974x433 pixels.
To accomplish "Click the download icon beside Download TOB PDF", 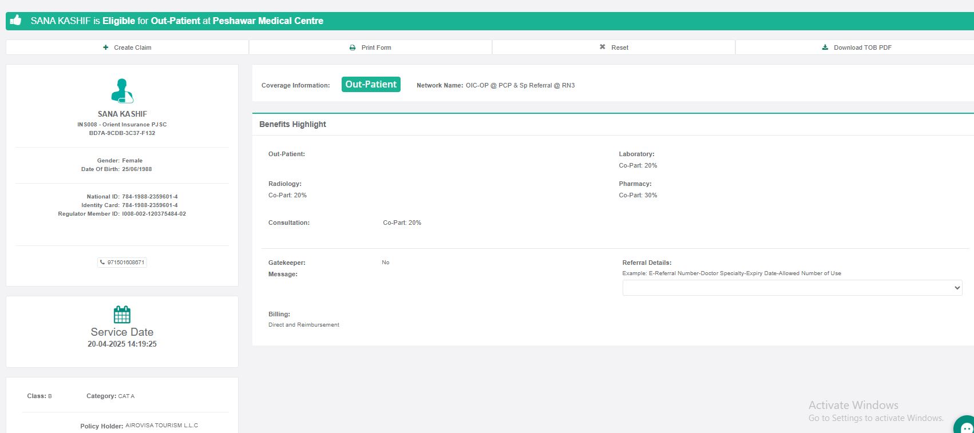I will (825, 47).
